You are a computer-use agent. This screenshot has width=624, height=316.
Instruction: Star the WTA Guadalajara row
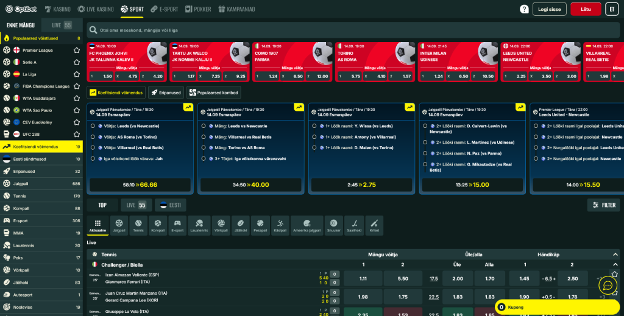76,98
